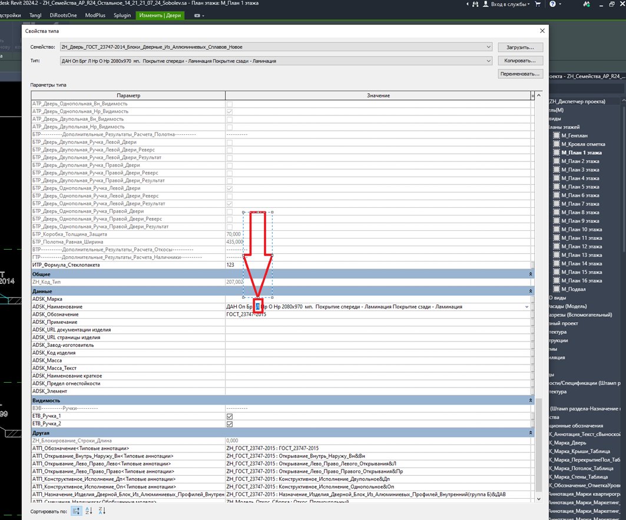
Task: Sort parameters in reverse Z to A
Action: coord(102,511)
